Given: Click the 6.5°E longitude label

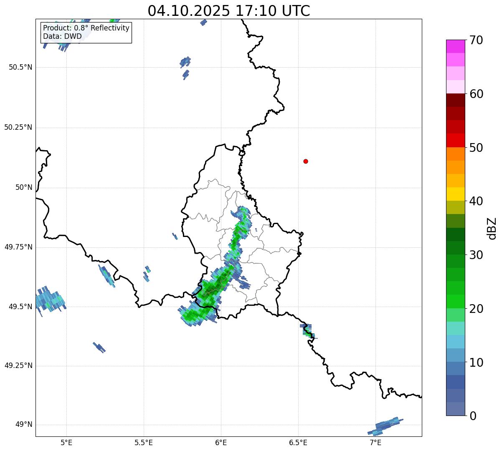Looking at the screenshot, I should coord(298,442).
